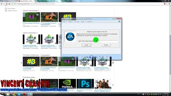Go to previous image in Photo Viewer

click(87, 57)
